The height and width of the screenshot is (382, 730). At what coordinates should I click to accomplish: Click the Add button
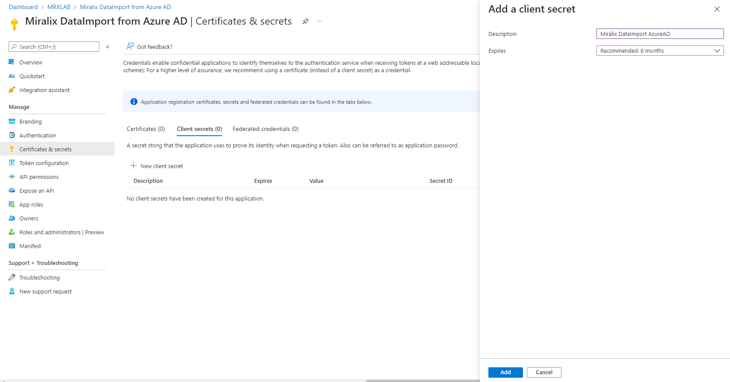tap(506, 372)
